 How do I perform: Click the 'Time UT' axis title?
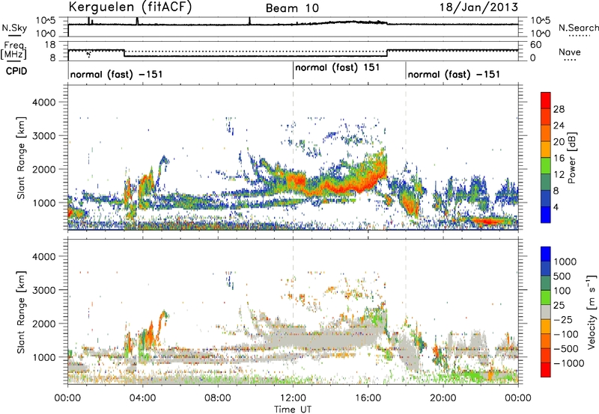coord(293,409)
